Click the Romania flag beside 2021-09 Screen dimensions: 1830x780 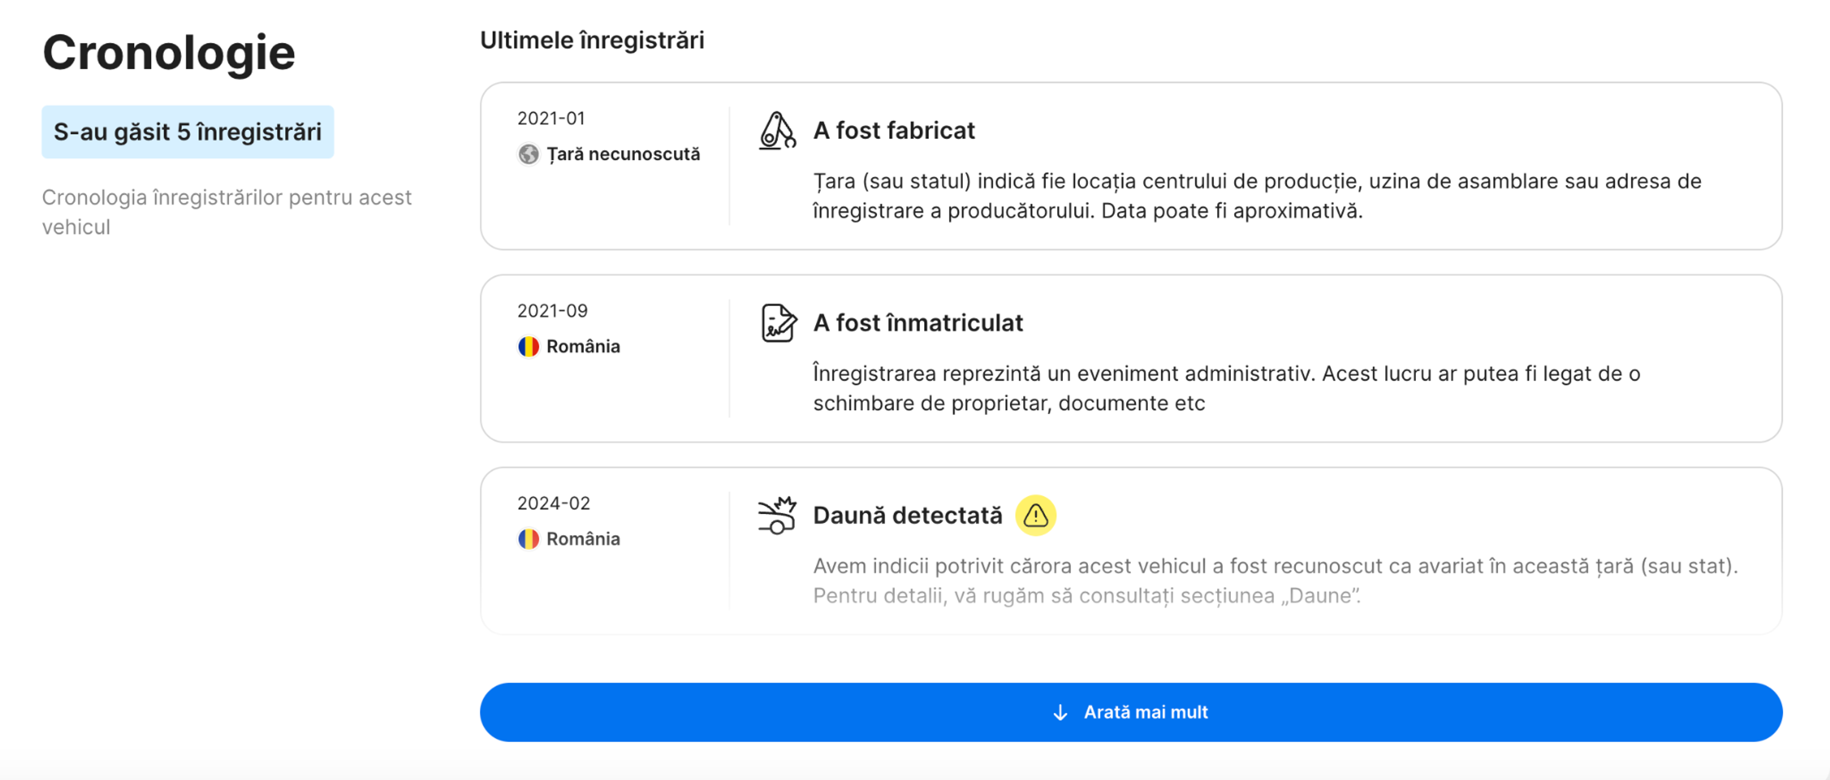[x=528, y=347]
